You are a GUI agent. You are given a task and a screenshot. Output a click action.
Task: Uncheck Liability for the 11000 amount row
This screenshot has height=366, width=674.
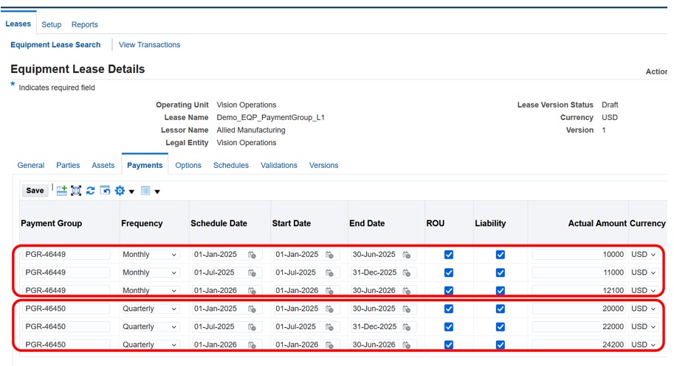click(501, 272)
